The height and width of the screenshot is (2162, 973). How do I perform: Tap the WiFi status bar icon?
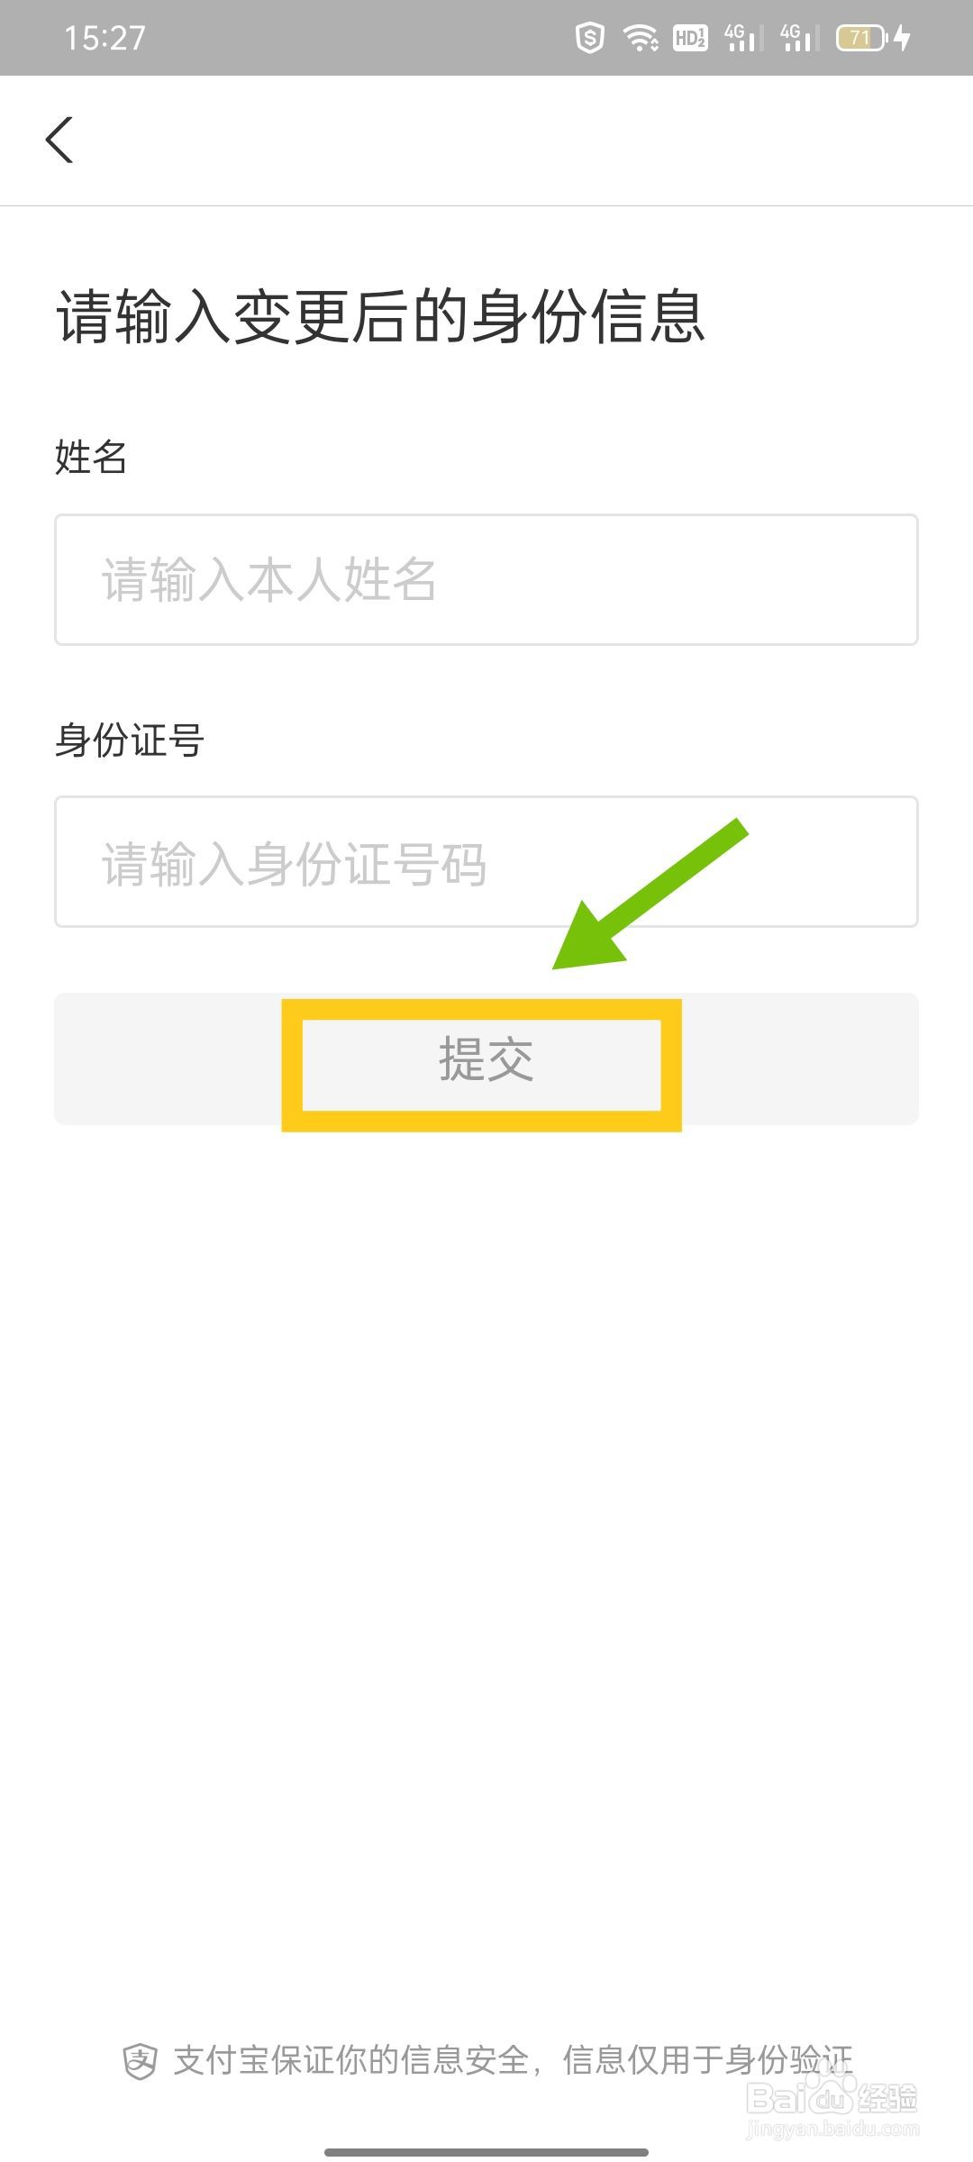pyautogui.click(x=641, y=38)
